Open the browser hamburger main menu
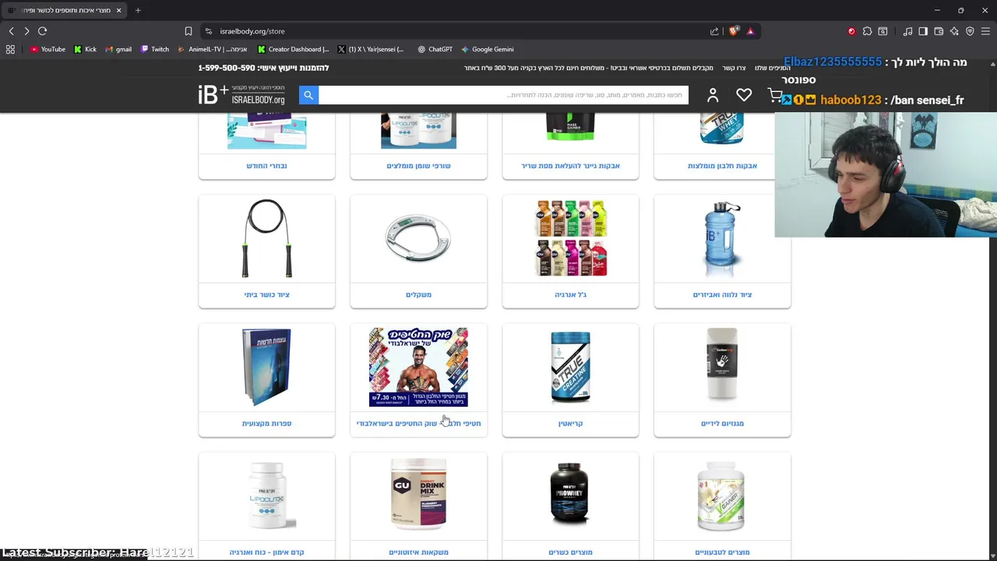The height and width of the screenshot is (561, 997). pyautogui.click(x=985, y=31)
